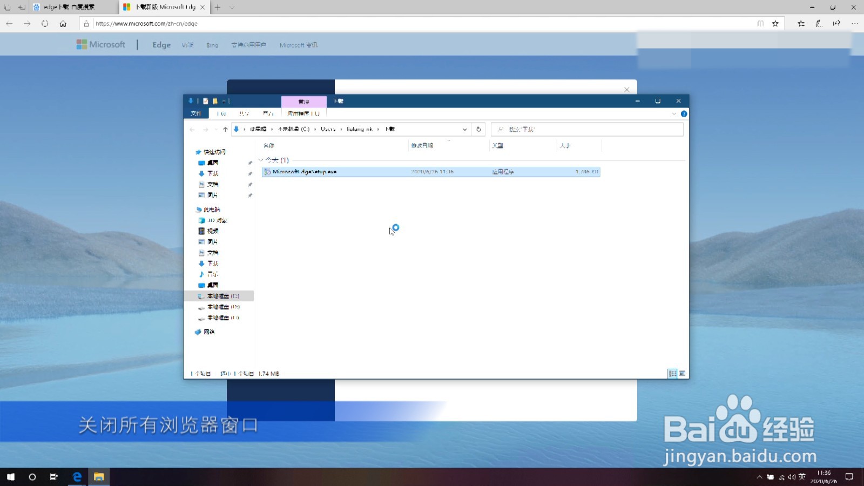The height and width of the screenshot is (486, 864).
Task: Select This PC in the navigation pane
Action: pos(208,210)
